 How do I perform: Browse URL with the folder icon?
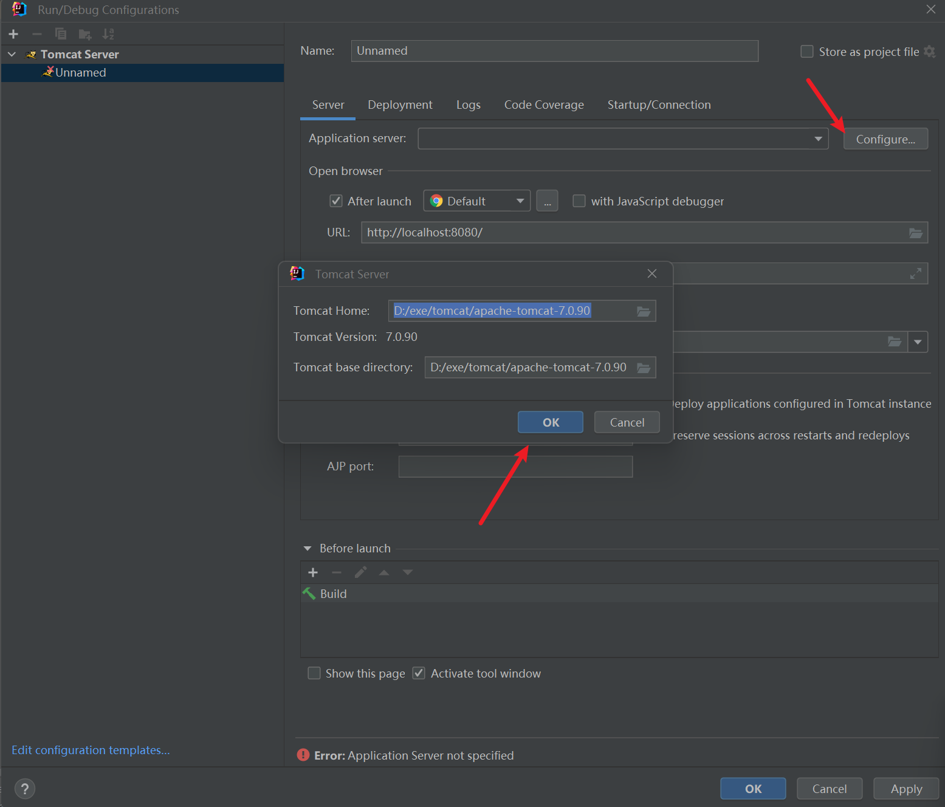click(x=916, y=233)
